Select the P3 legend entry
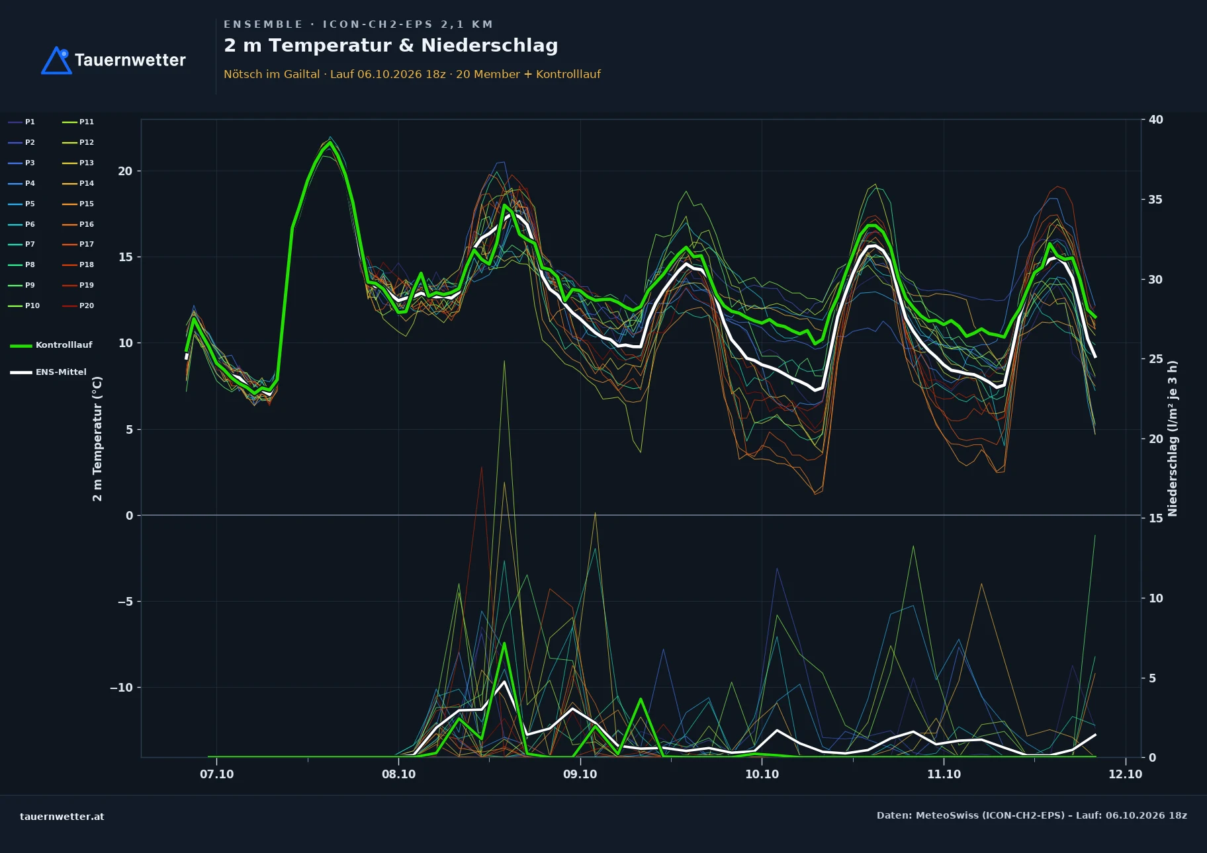The height and width of the screenshot is (853, 1207). (x=21, y=163)
